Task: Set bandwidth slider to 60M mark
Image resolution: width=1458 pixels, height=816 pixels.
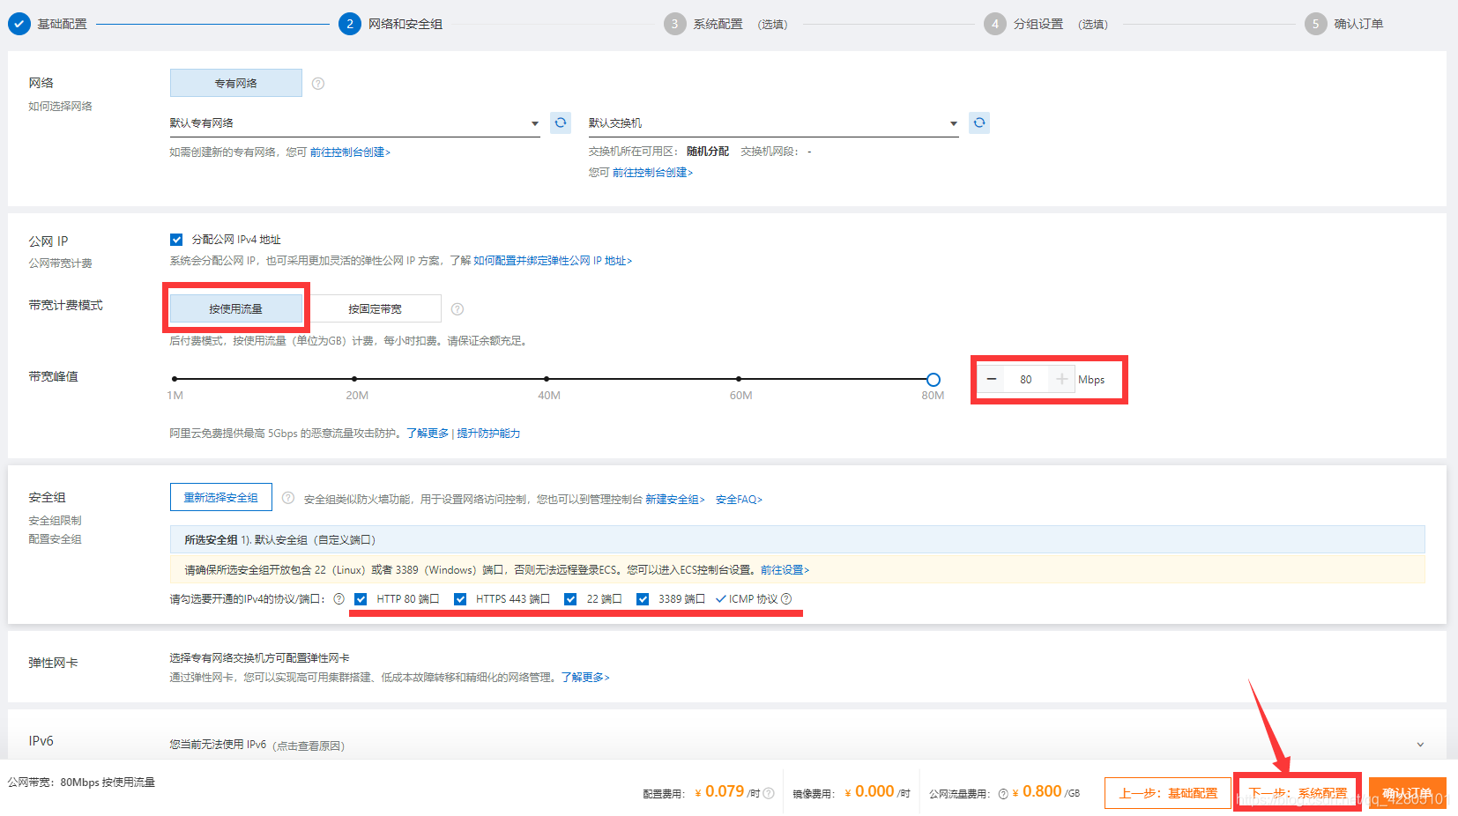Action: 739,379
